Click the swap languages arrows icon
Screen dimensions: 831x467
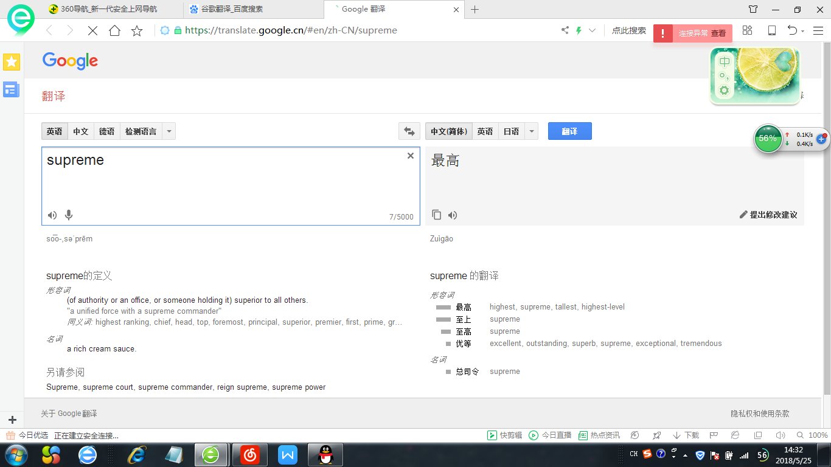click(409, 131)
